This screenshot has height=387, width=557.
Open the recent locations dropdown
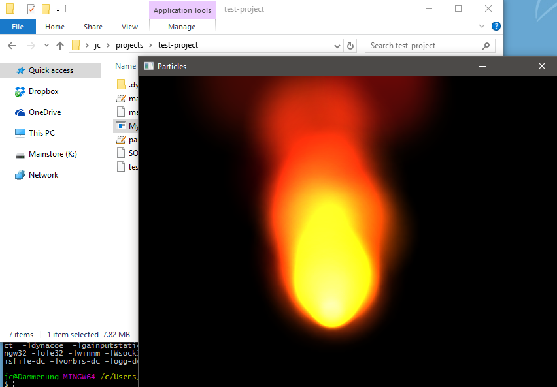pos(46,46)
